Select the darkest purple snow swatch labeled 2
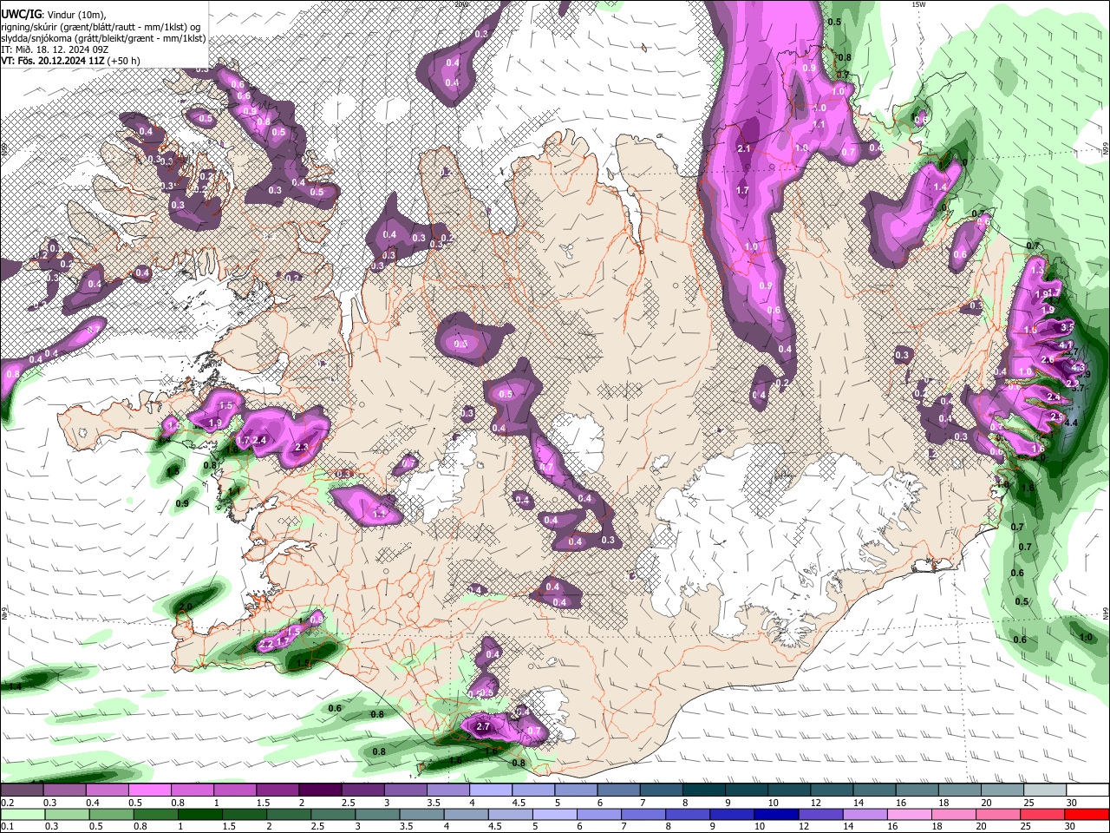Screen dimensions: 1110x833 (x=320, y=790)
